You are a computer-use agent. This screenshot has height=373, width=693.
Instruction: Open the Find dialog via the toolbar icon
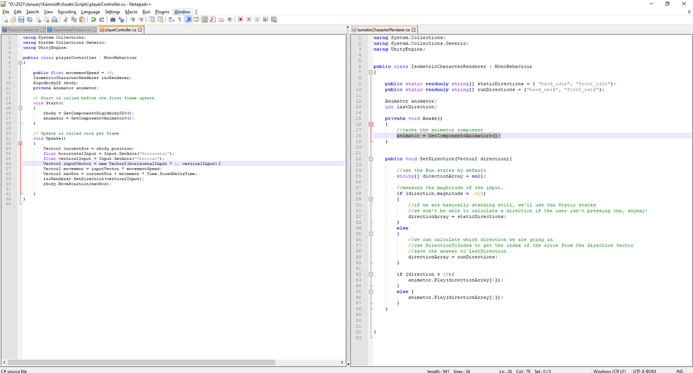pyautogui.click(x=112, y=19)
